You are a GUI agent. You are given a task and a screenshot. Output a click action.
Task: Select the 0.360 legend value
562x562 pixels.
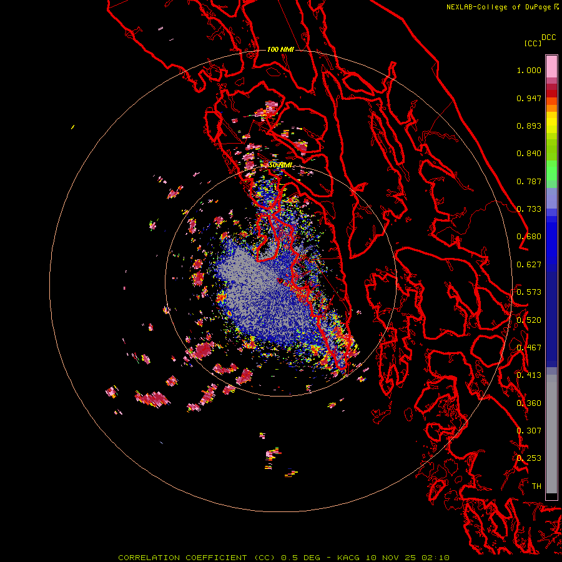[529, 403]
